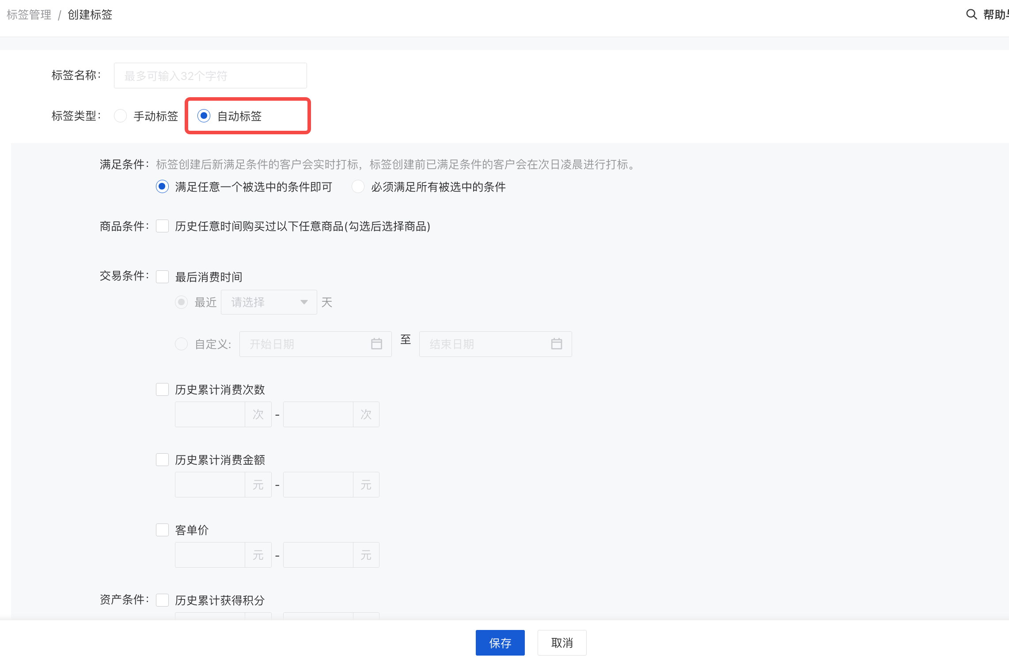Enable 最后消费时间 checkbox

click(x=162, y=277)
